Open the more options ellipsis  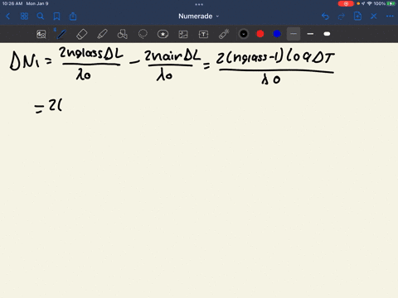point(390,17)
